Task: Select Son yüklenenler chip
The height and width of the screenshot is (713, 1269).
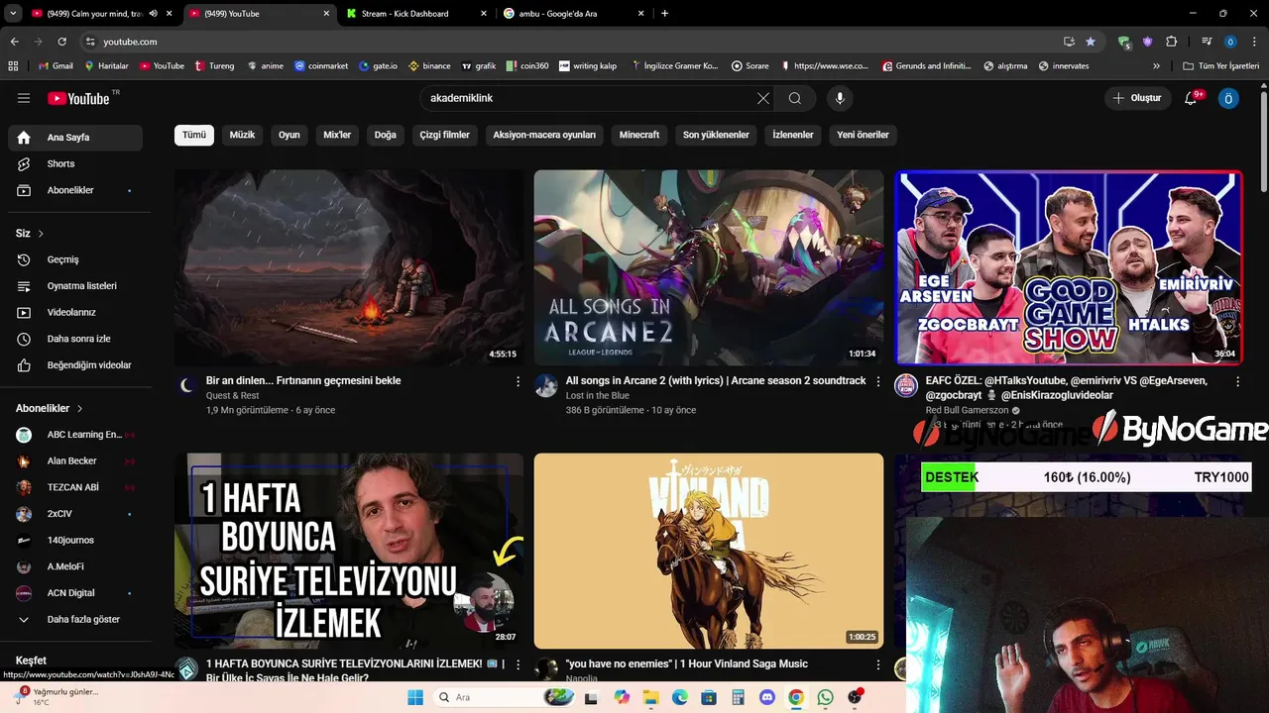Action: (x=716, y=135)
